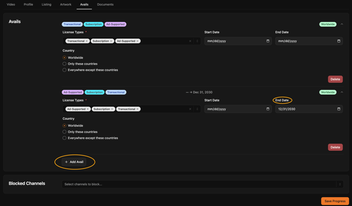Switch to the Artwork tab
Image resolution: width=352 pixels, height=206 pixels.
(66, 5)
